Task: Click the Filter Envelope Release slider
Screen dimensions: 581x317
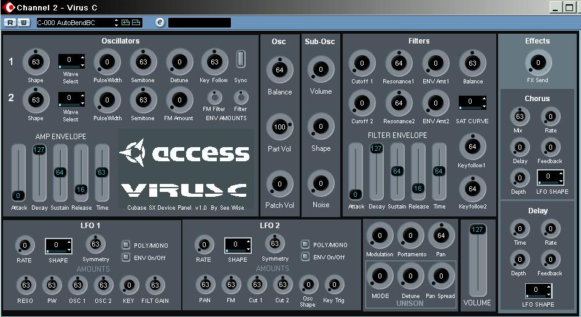Action: pos(418,172)
